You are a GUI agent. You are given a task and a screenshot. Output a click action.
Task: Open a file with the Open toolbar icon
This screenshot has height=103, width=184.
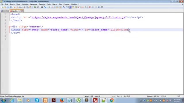5,7
